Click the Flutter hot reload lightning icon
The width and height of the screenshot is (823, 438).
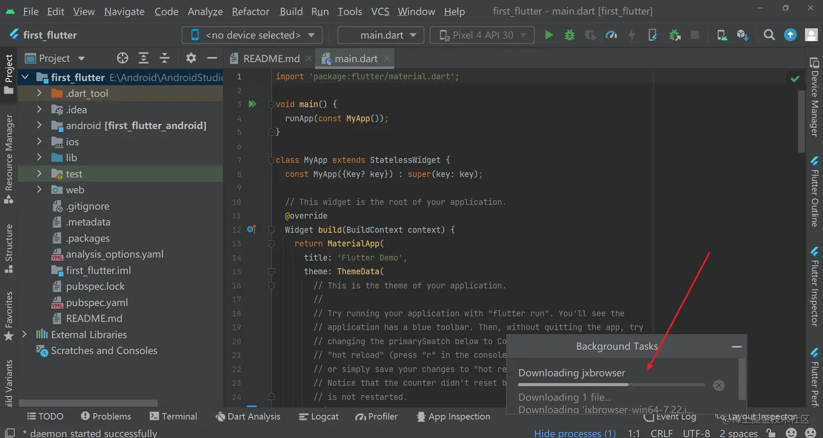coord(632,35)
